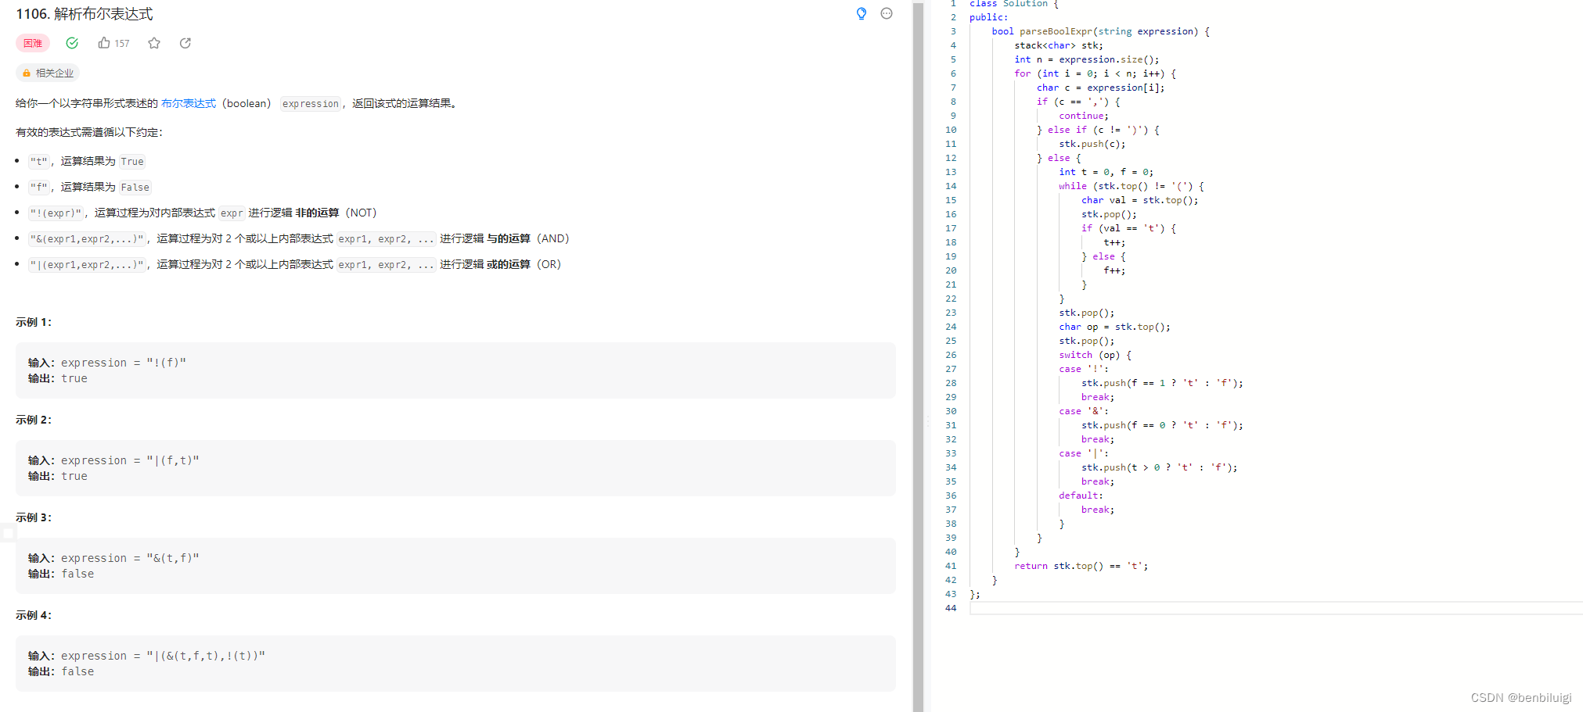
Task: Click the panel divider drag handle
Action: [x=928, y=420]
